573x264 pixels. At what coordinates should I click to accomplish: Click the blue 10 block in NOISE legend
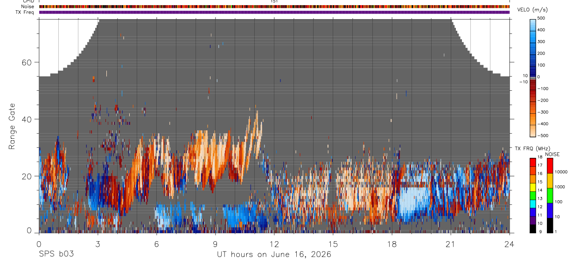pyautogui.click(x=550, y=210)
